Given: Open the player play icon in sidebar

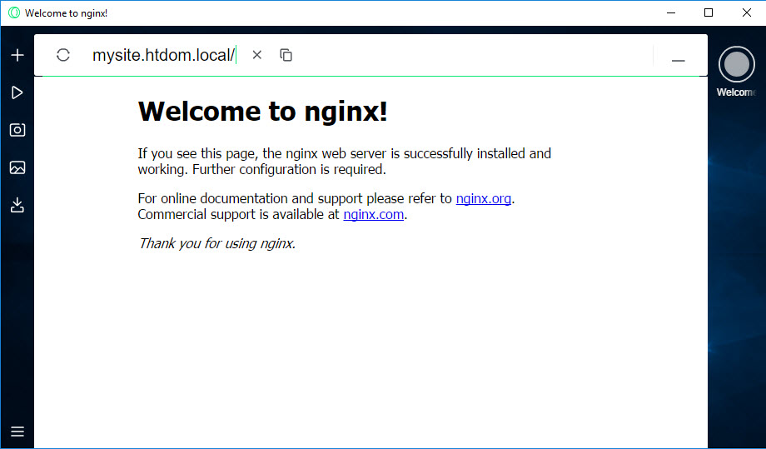Looking at the screenshot, I should point(17,92).
